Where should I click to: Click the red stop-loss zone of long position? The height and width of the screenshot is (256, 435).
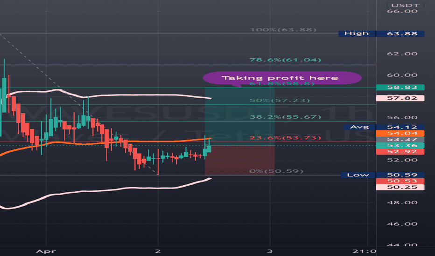click(x=240, y=161)
